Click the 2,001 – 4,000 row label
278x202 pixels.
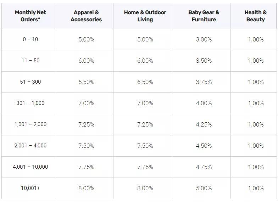pos(30,146)
